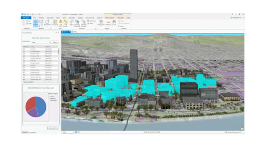Screen dimensions: 268x142
Task: Click the Copy command
Action: pos(29,24)
